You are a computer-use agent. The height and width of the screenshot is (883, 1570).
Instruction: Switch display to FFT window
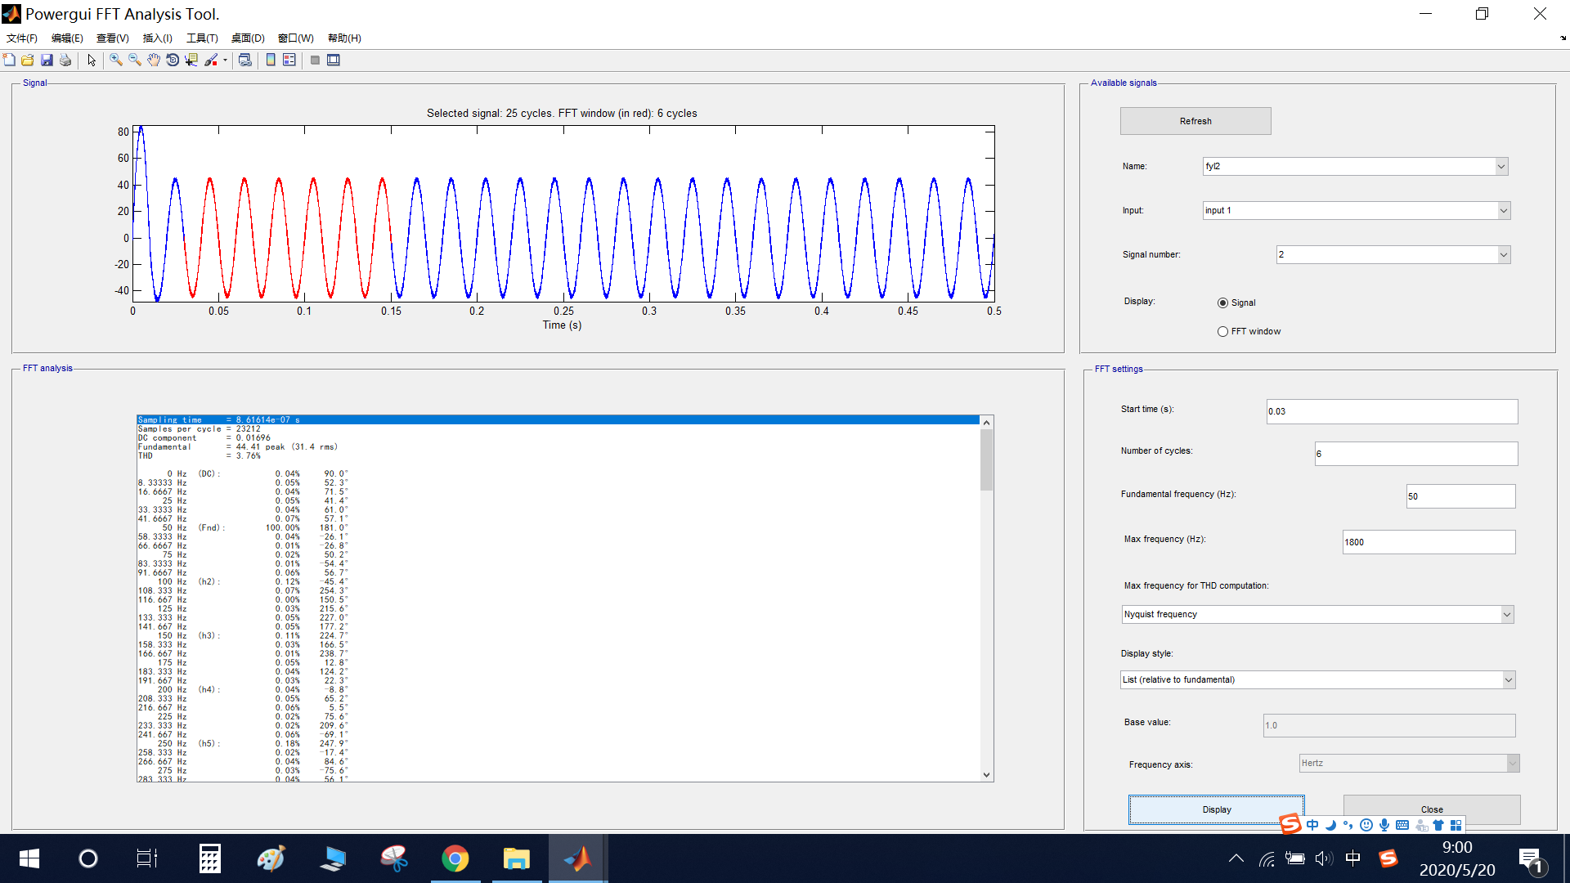pyautogui.click(x=1222, y=331)
